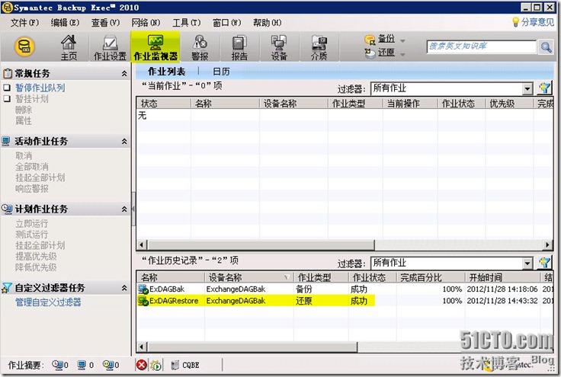Open the 窗口(W) menu
Image resolution: width=561 pixels, height=377 pixels.
click(x=227, y=23)
